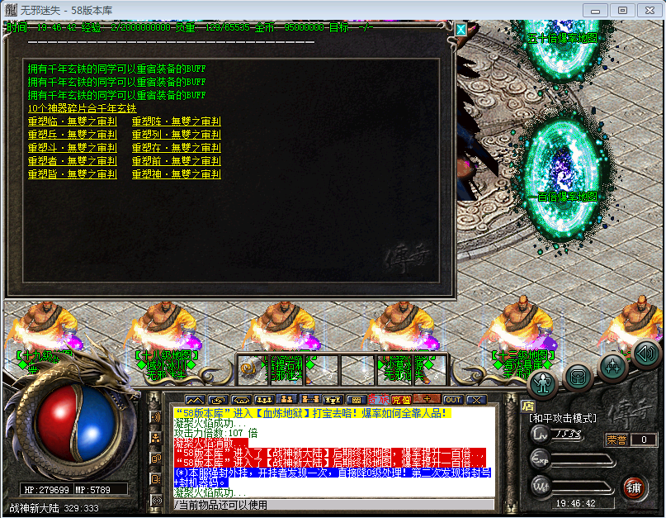Open 重塑神·無雙之审判 link

[x=177, y=174]
